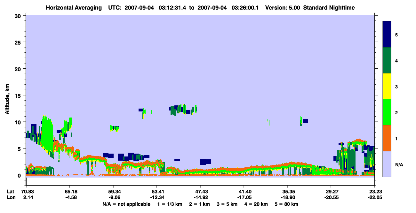Click the orange colorbar segment for level 1
The image size is (416, 213).
(x=387, y=138)
